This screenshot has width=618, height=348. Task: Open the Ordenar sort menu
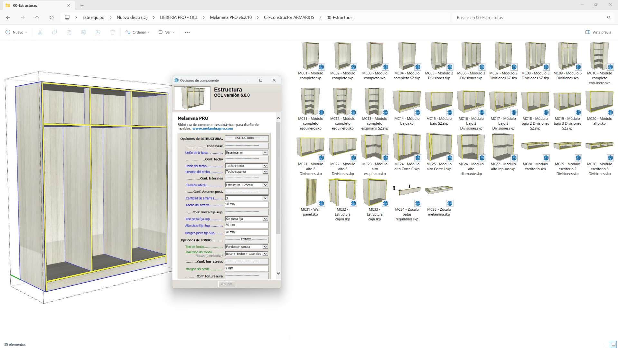pos(138,32)
